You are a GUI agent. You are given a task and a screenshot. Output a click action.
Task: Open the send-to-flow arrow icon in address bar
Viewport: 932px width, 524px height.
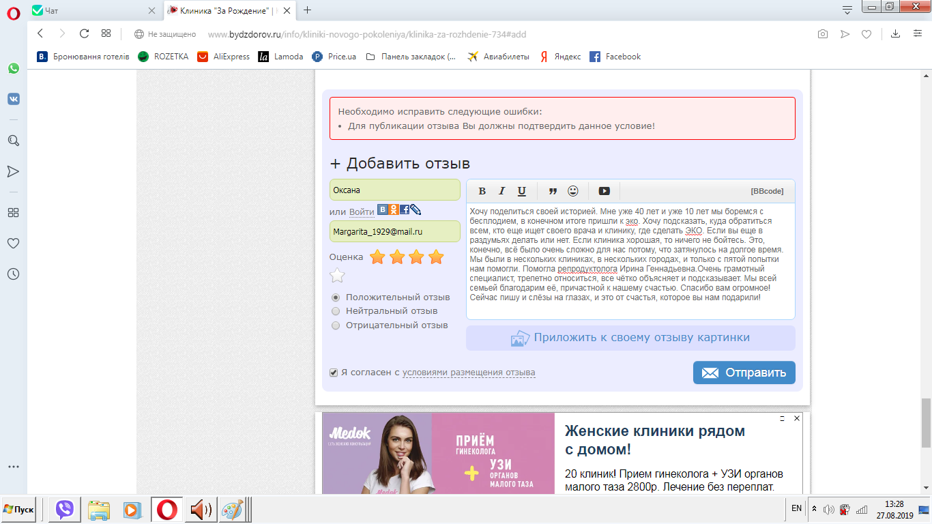(x=845, y=34)
